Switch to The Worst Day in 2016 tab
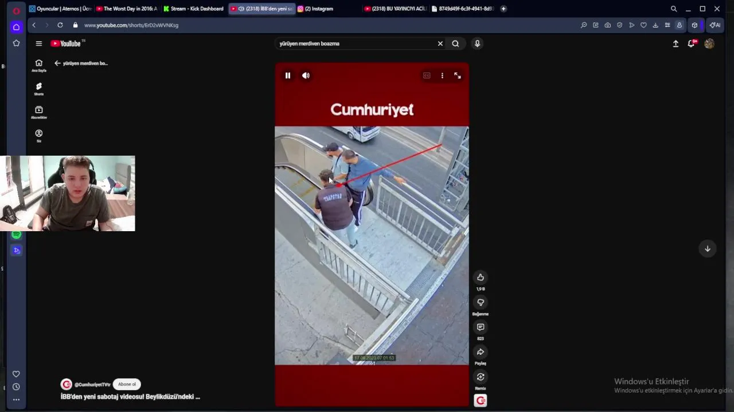This screenshot has height=412, width=734. pos(126,9)
